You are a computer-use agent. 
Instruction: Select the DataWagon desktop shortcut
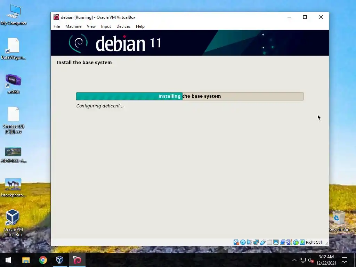(14, 49)
